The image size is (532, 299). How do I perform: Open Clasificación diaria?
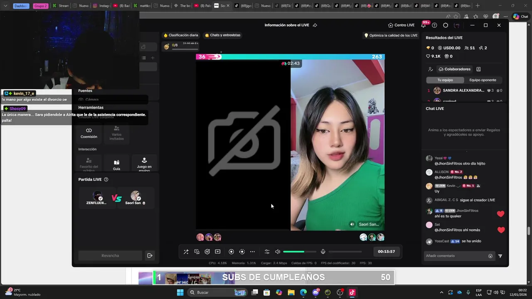pyautogui.click(x=181, y=35)
